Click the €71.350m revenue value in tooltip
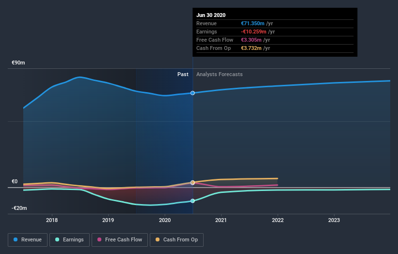 pos(253,23)
